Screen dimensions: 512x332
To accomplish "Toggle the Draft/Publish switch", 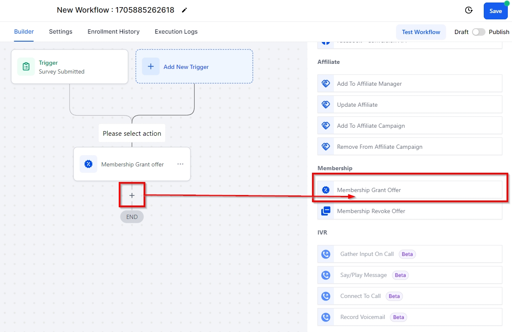I will pos(478,32).
